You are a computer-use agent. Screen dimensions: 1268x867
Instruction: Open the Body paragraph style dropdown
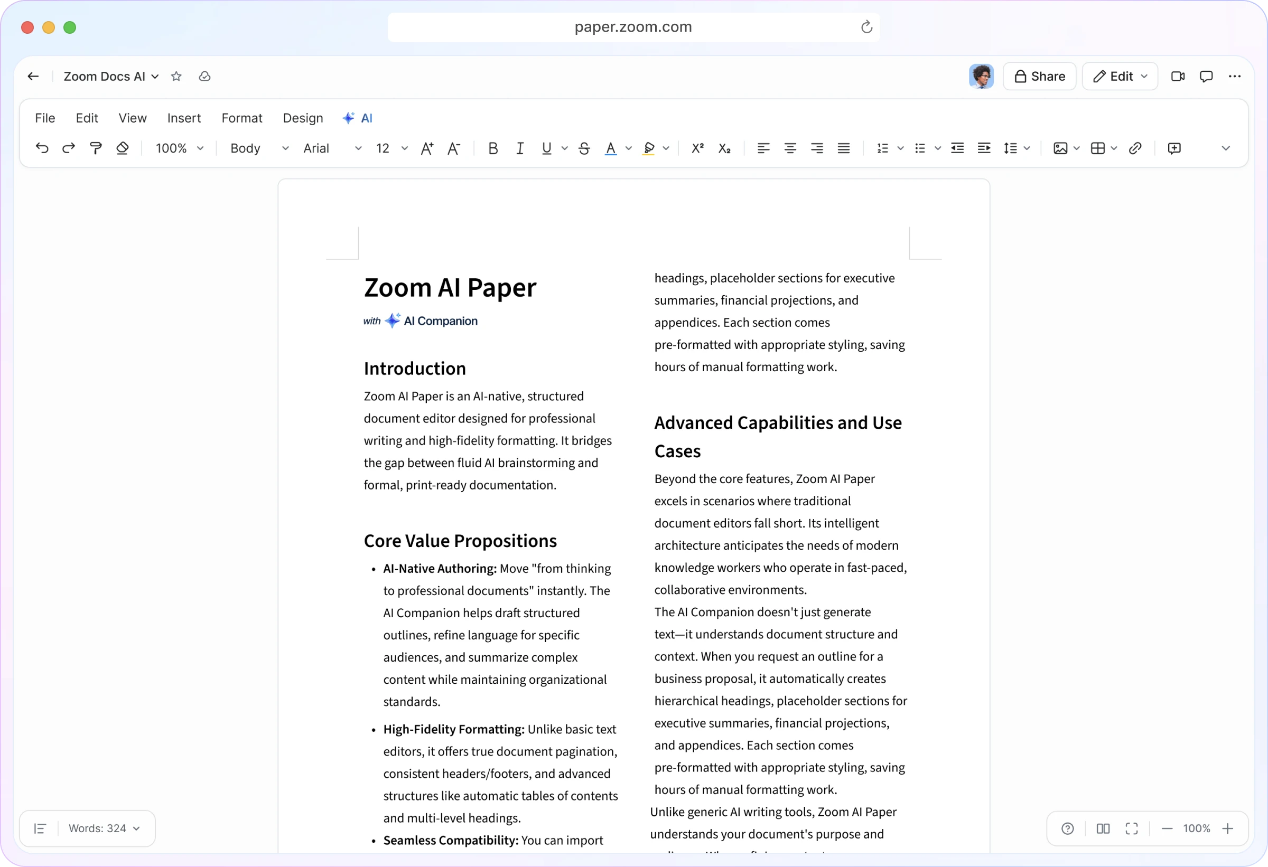[x=259, y=148]
